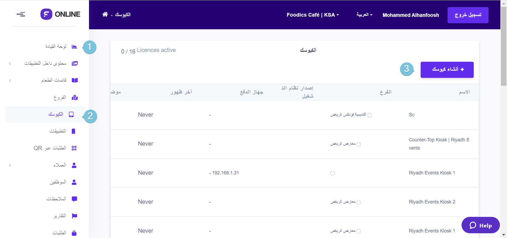
Task: Open Foodics Café | KSA dropdown
Action: click(x=313, y=15)
